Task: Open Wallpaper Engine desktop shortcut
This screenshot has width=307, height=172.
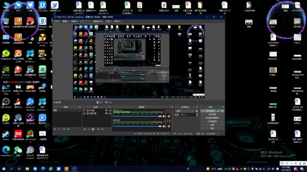Action: tap(42, 24)
